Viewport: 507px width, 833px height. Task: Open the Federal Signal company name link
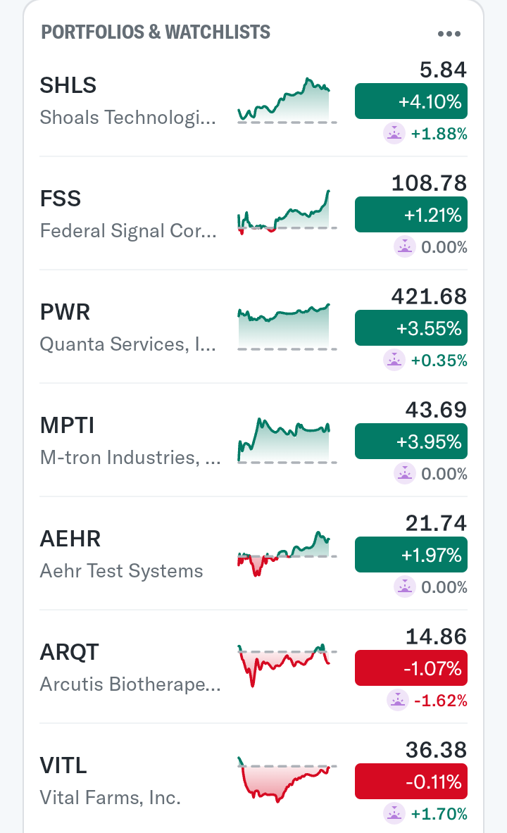coord(129,231)
